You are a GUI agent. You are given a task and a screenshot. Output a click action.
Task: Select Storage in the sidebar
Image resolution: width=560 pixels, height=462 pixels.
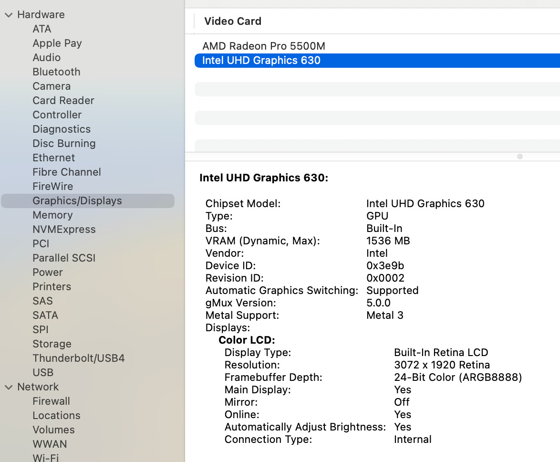(52, 343)
